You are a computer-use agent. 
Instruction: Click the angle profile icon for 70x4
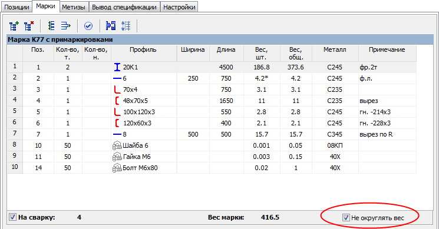[117, 89]
